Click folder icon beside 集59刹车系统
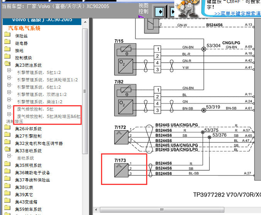The height and width of the screenshot is (215, 261). click(x=7, y=208)
